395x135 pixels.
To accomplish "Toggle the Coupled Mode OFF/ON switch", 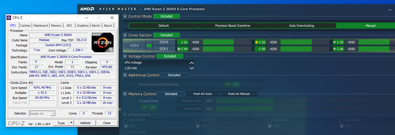I will tap(149, 107).
